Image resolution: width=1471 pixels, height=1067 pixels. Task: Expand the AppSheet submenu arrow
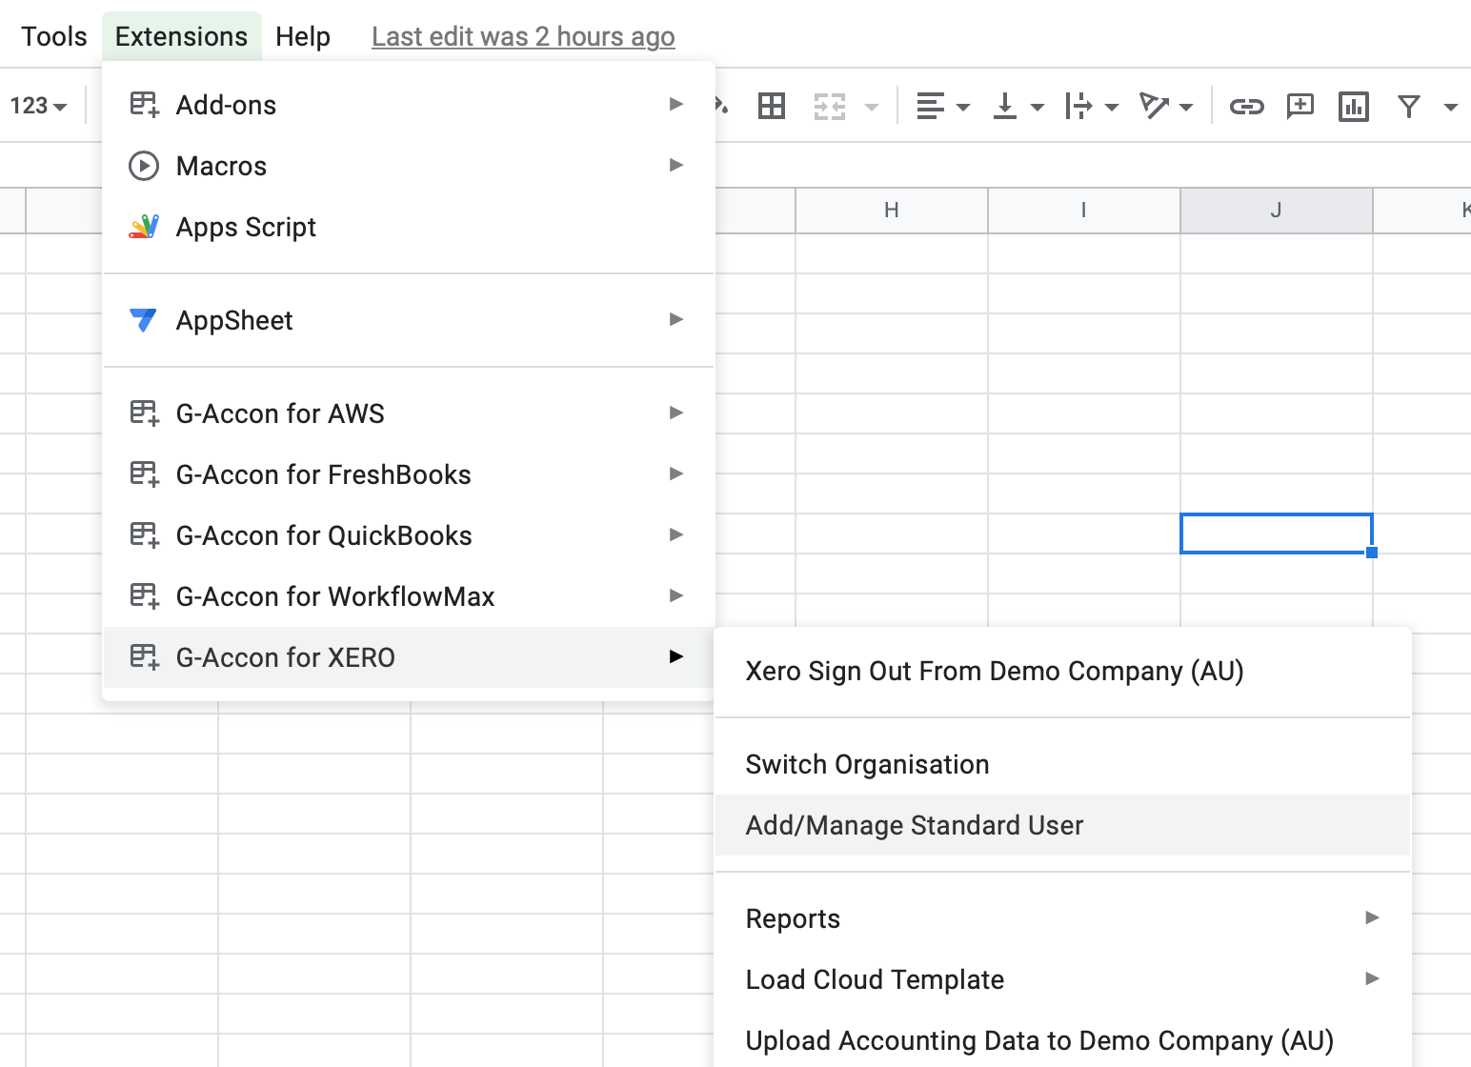coord(676,319)
